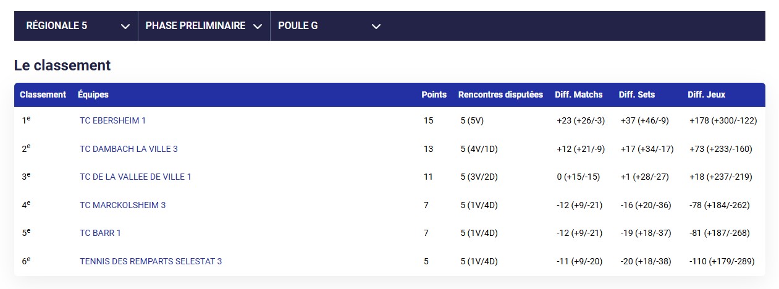Image resolution: width=779 pixels, height=289 pixels.
Task: Click the Points column header
Action: (x=434, y=95)
